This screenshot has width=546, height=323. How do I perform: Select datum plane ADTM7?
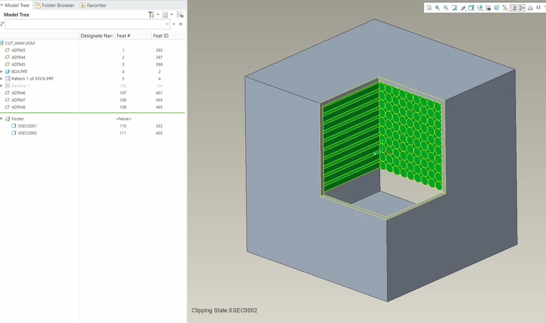(18, 100)
